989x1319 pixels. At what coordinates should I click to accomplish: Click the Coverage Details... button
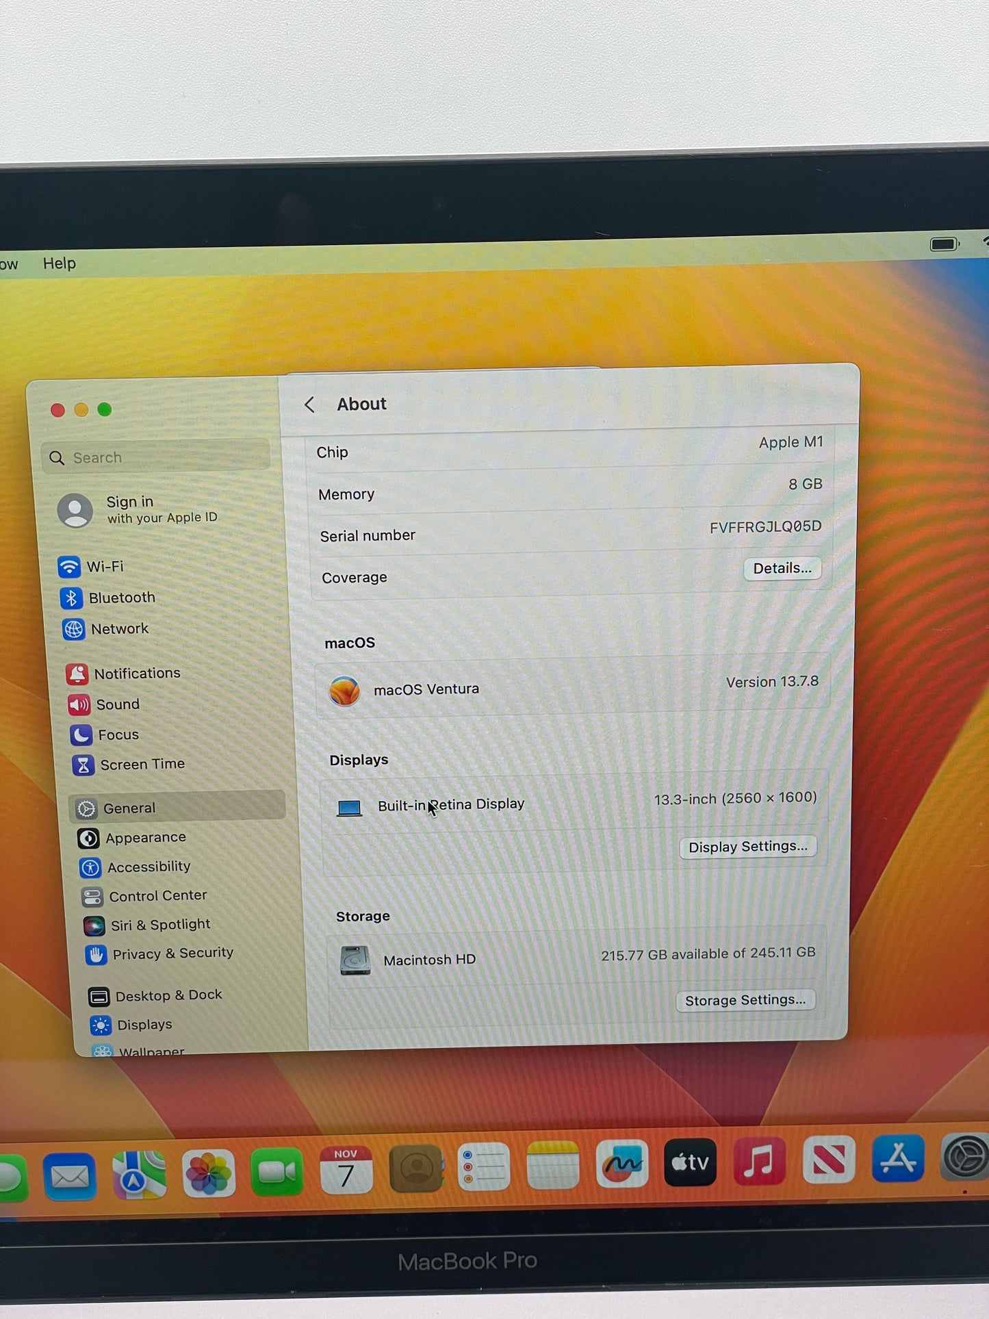click(782, 568)
